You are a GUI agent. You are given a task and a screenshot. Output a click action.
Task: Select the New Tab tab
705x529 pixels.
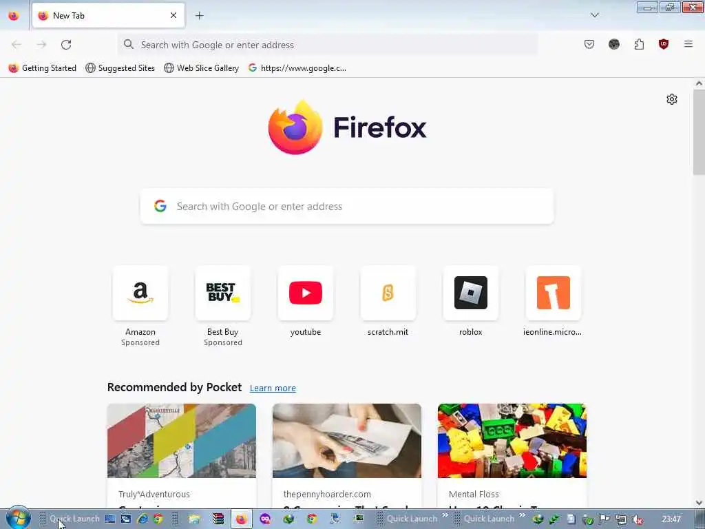pyautogui.click(x=108, y=16)
